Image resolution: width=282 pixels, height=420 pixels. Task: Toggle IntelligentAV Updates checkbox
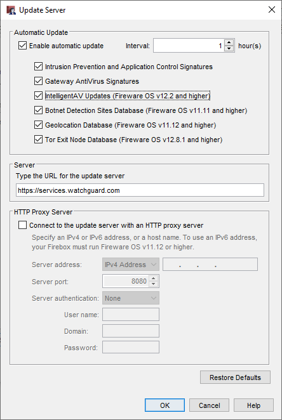coord(38,96)
